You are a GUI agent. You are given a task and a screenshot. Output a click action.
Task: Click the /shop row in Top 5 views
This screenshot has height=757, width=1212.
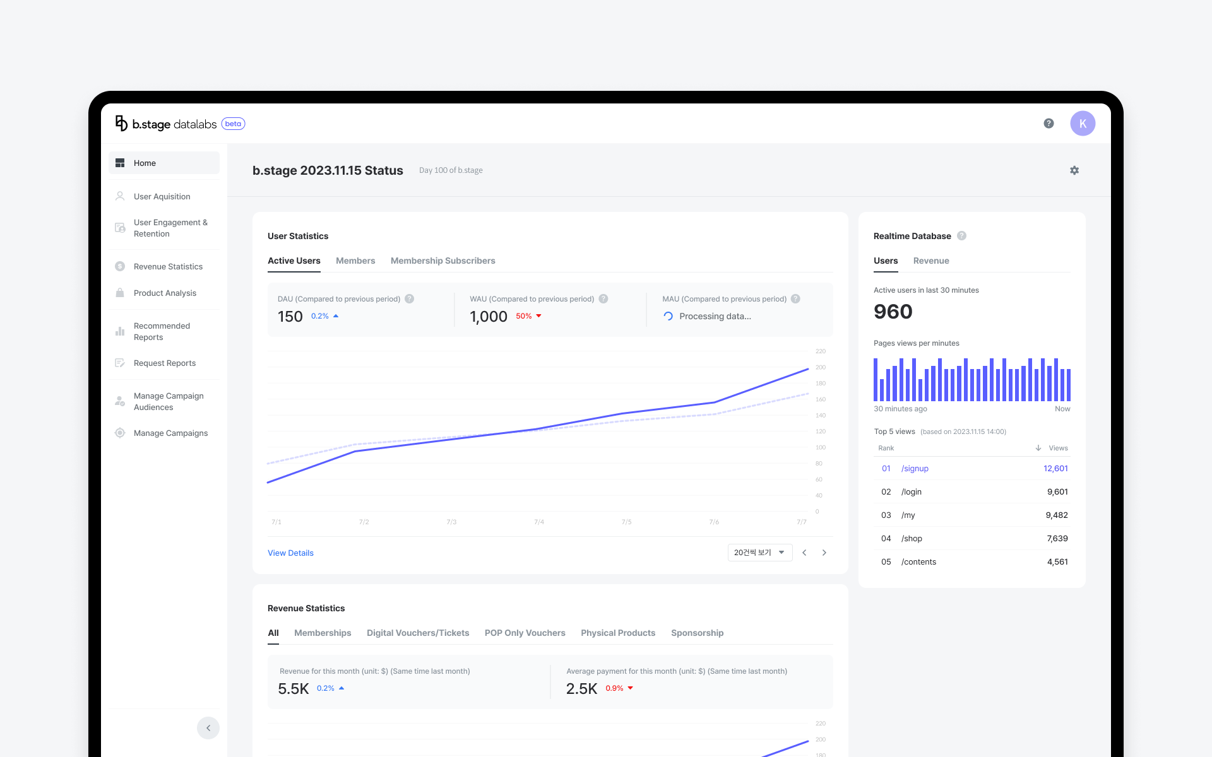[x=972, y=538]
